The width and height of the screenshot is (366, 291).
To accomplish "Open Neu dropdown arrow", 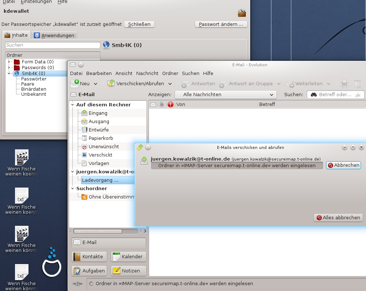I will click(95, 83).
